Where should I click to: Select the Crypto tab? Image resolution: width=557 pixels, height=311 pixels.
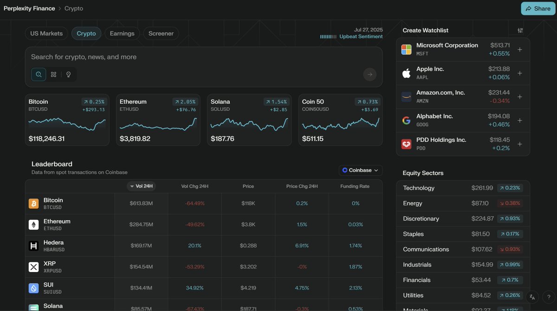[86, 33]
